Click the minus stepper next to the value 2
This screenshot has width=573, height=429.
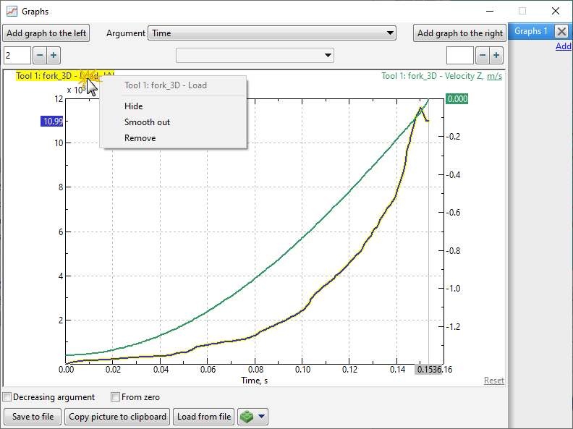[39, 56]
